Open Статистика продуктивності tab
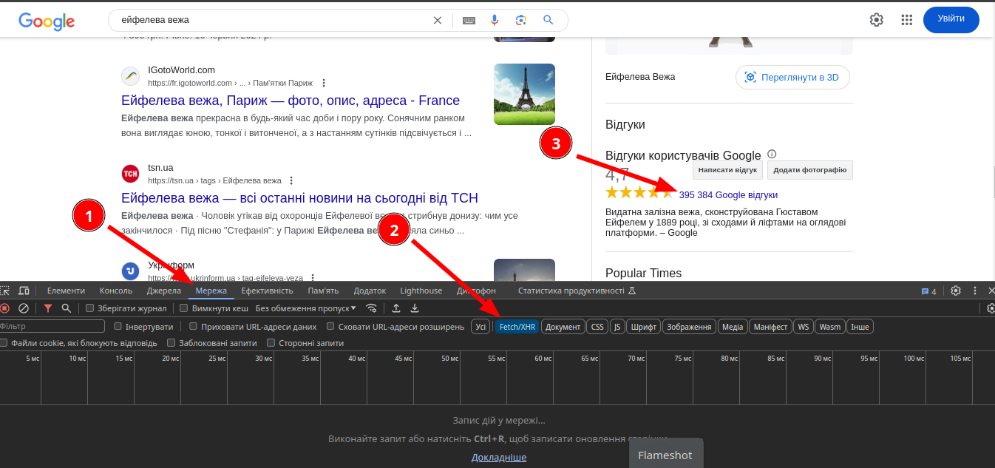This screenshot has height=468, width=995. (x=577, y=291)
